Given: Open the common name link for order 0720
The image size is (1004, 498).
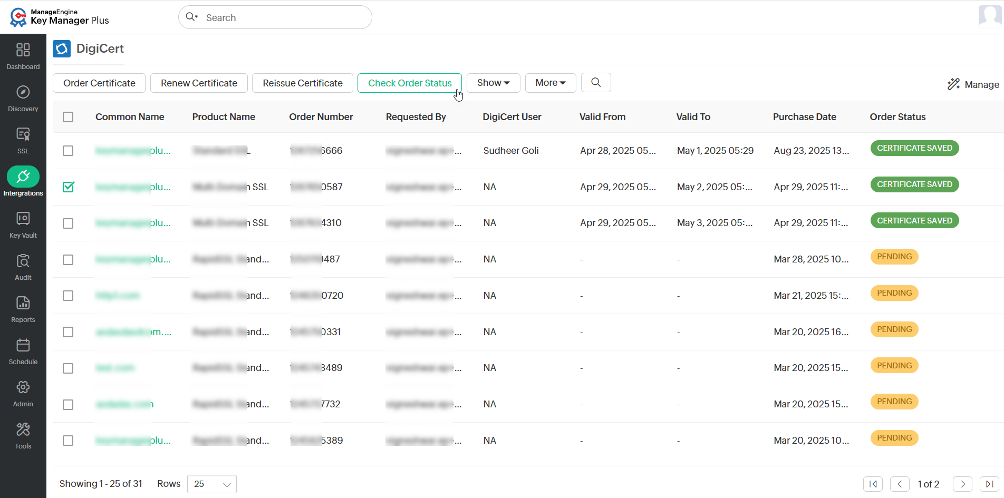Looking at the screenshot, I should tap(118, 296).
